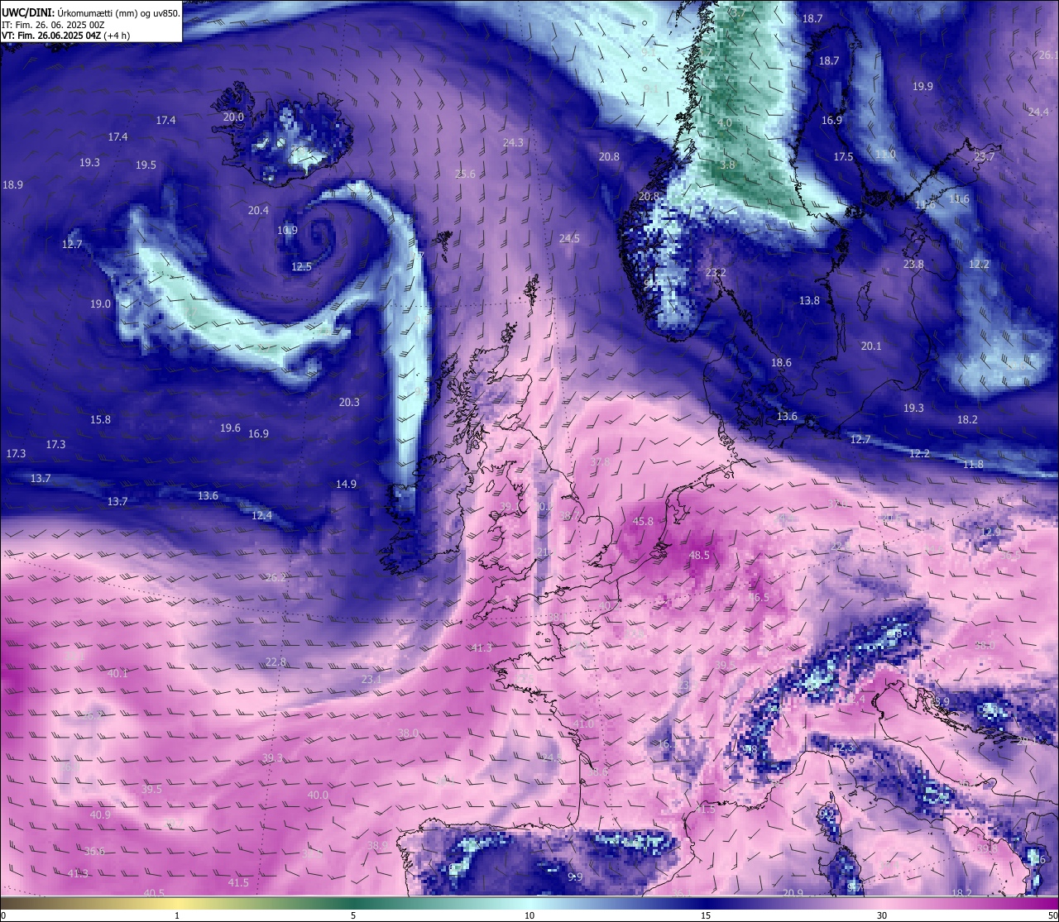1059x922 pixels.
Task: Click the 17.5 value over the Gulf of Bothnia
Action: pos(843,157)
